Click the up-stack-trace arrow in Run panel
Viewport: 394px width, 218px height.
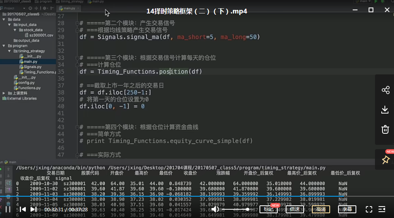click(8, 169)
